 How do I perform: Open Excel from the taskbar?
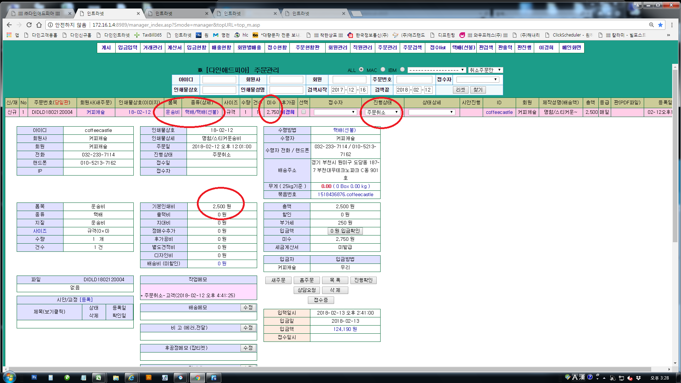[98, 377]
